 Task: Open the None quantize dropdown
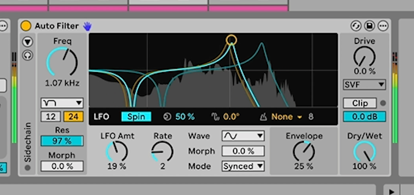[x=286, y=117]
